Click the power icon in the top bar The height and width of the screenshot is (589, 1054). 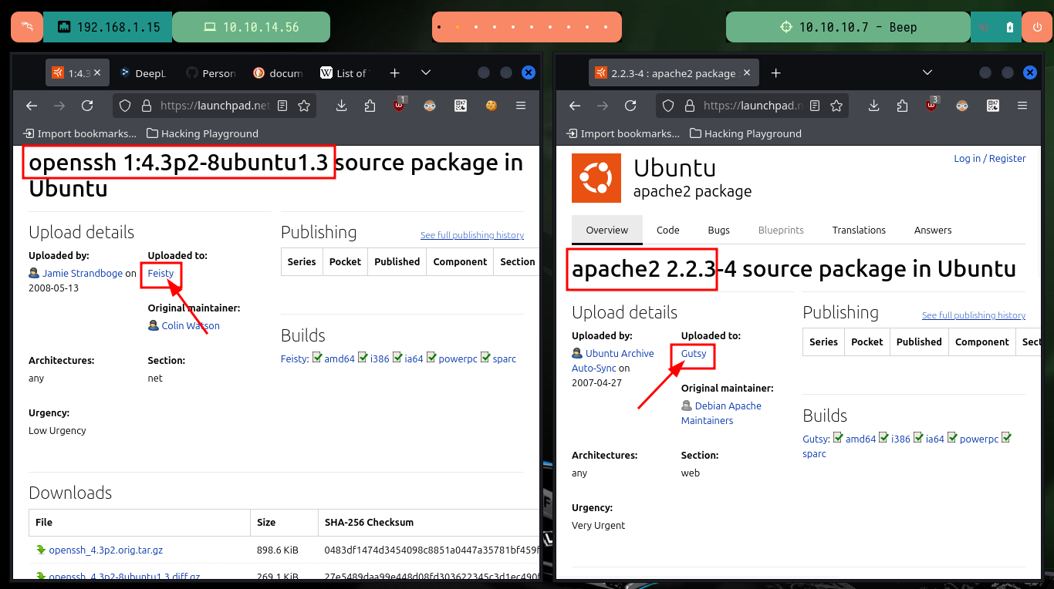pos(1037,27)
